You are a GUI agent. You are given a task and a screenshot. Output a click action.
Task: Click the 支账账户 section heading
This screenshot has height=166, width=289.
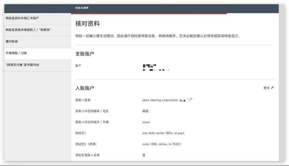85,54
